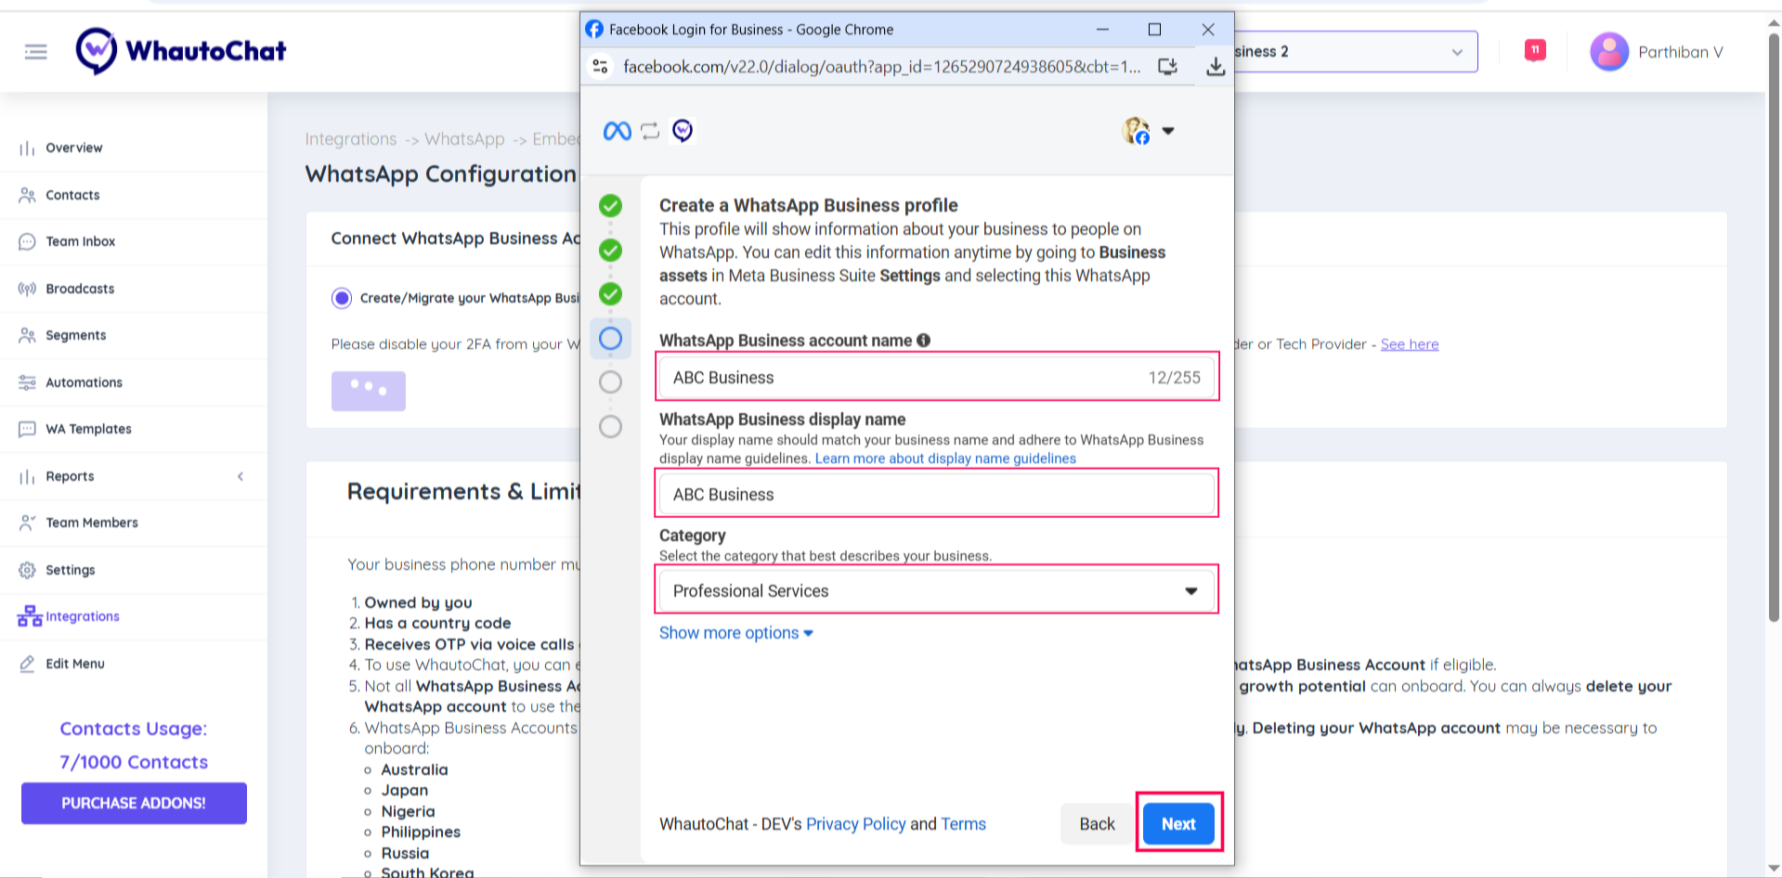Click the Parthiban V profile avatar
This screenshot has width=1782, height=878.
click(x=1609, y=52)
